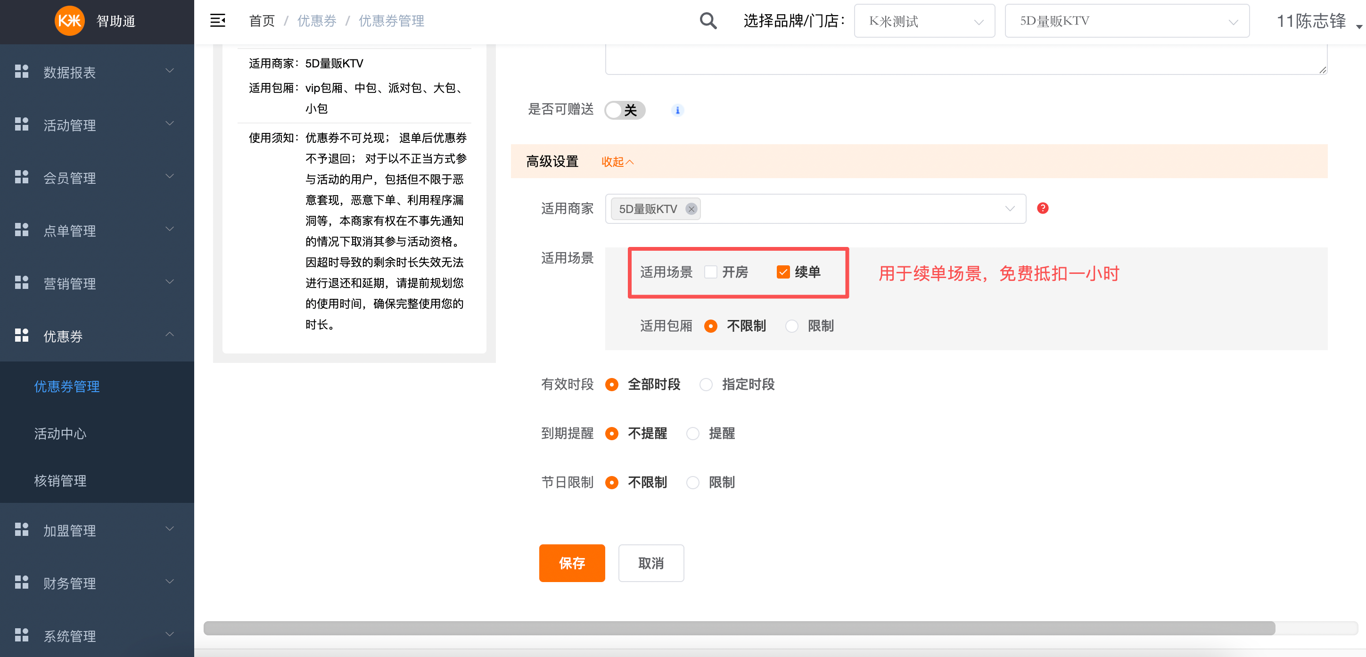The height and width of the screenshot is (657, 1366).
Task: Expand the 数据报表 menu
Action: pyautogui.click(x=97, y=72)
